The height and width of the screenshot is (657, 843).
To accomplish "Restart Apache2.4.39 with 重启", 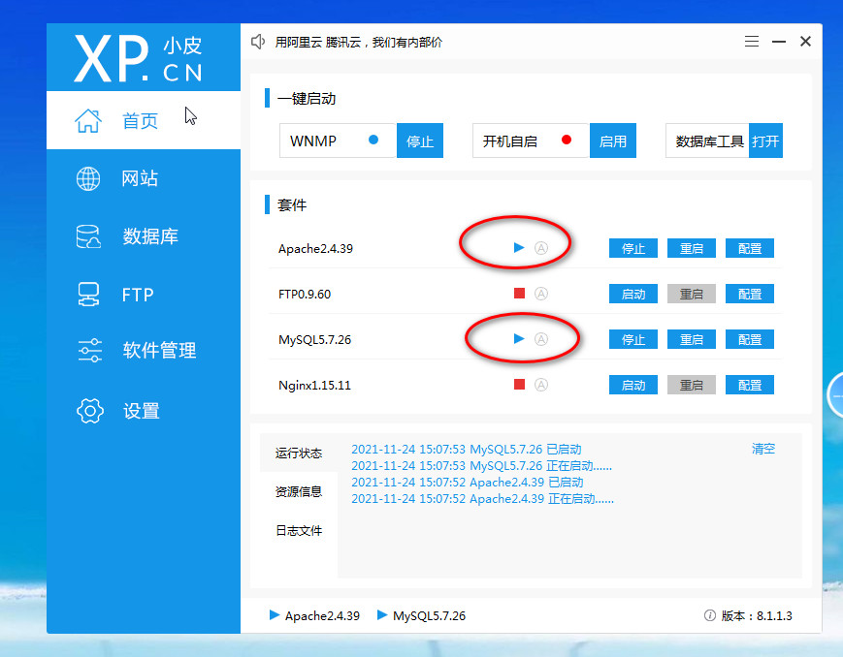I will click(692, 248).
